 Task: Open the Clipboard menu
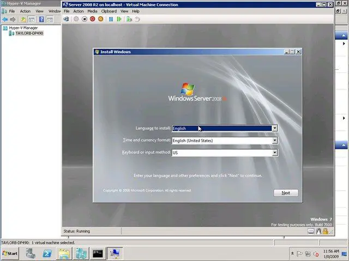(x=109, y=11)
